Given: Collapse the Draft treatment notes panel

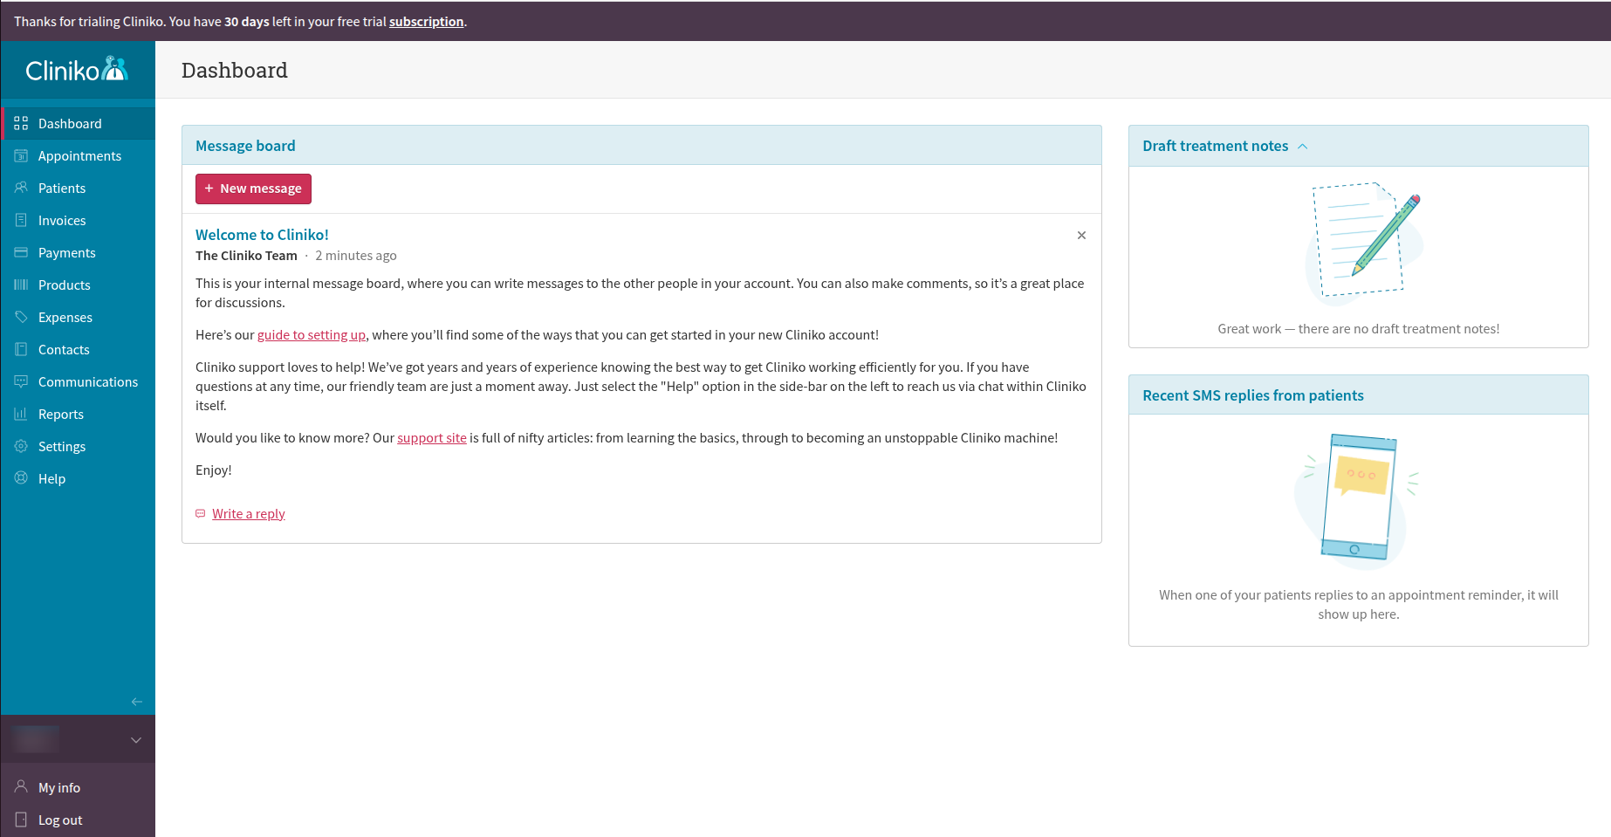Looking at the screenshot, I should [x=1303, y=146].
